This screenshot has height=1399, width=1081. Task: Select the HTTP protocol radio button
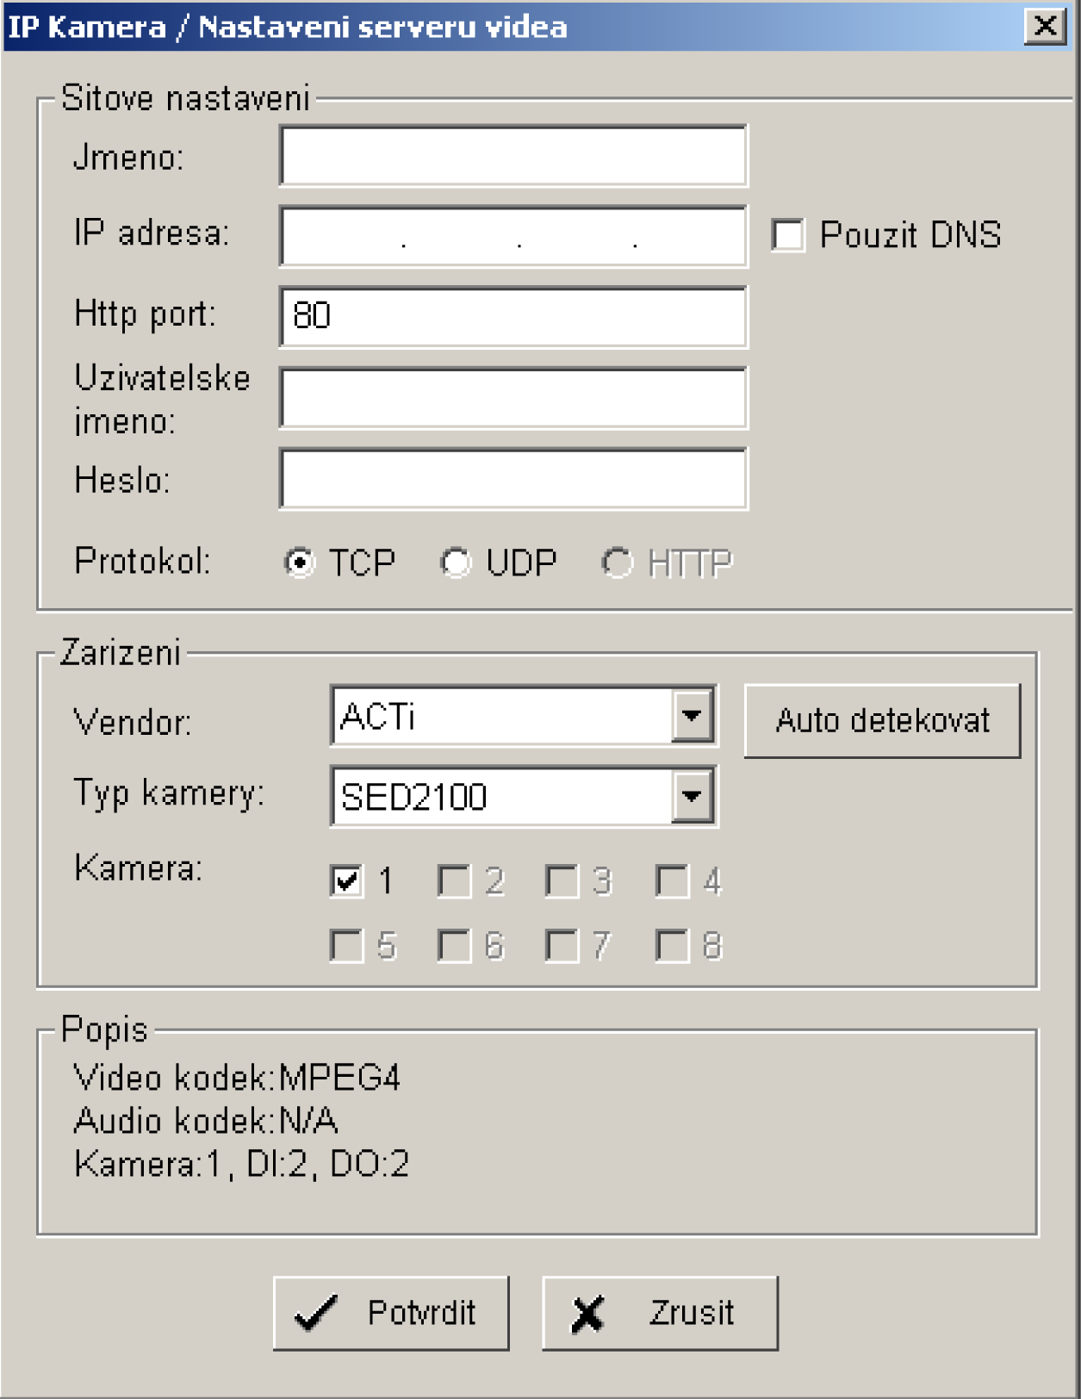[x=617, y=563]
